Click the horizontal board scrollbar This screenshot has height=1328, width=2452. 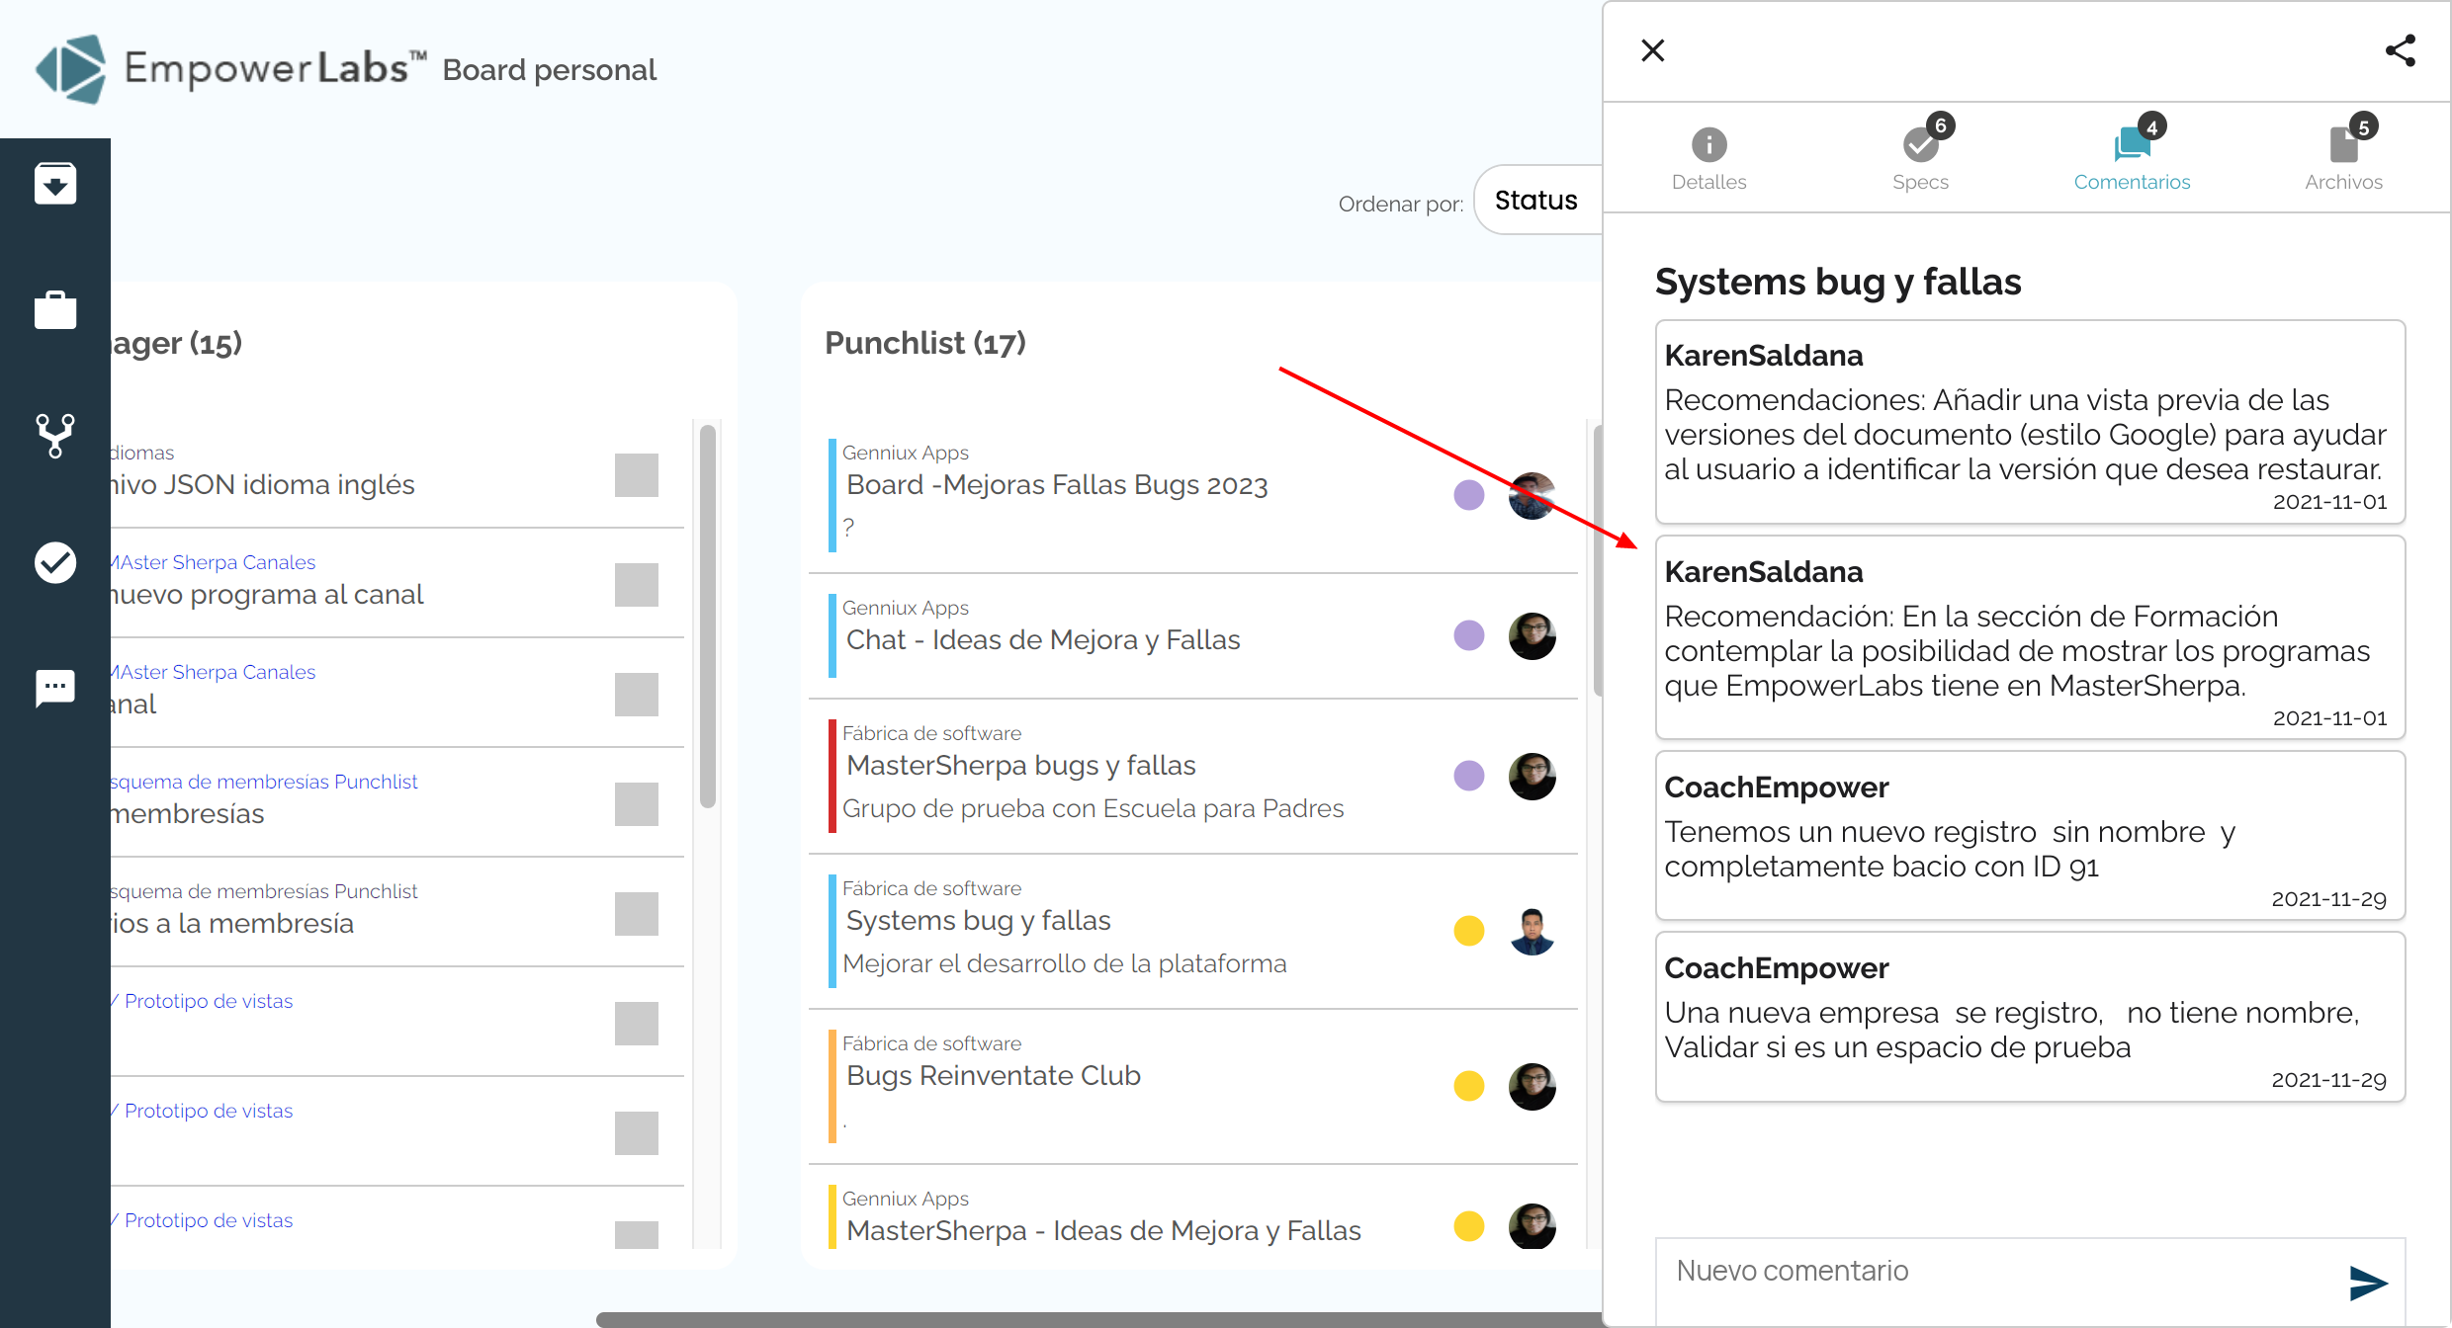click(x=1097, y=1319)
